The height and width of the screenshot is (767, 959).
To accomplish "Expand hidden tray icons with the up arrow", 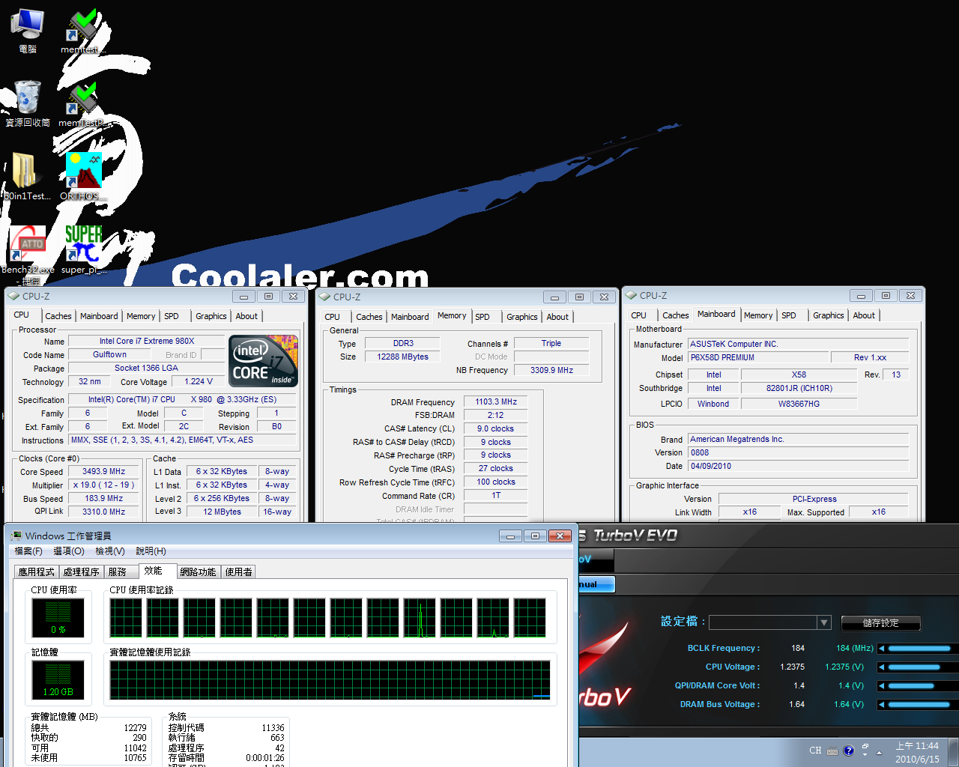I will tap(880, 752).
